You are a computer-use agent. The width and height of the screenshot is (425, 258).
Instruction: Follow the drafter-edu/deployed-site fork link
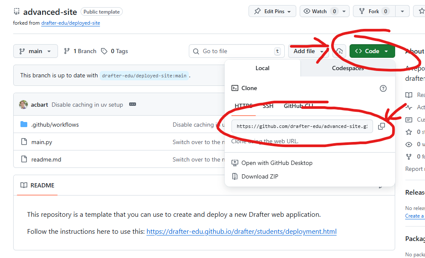[70, 23]
